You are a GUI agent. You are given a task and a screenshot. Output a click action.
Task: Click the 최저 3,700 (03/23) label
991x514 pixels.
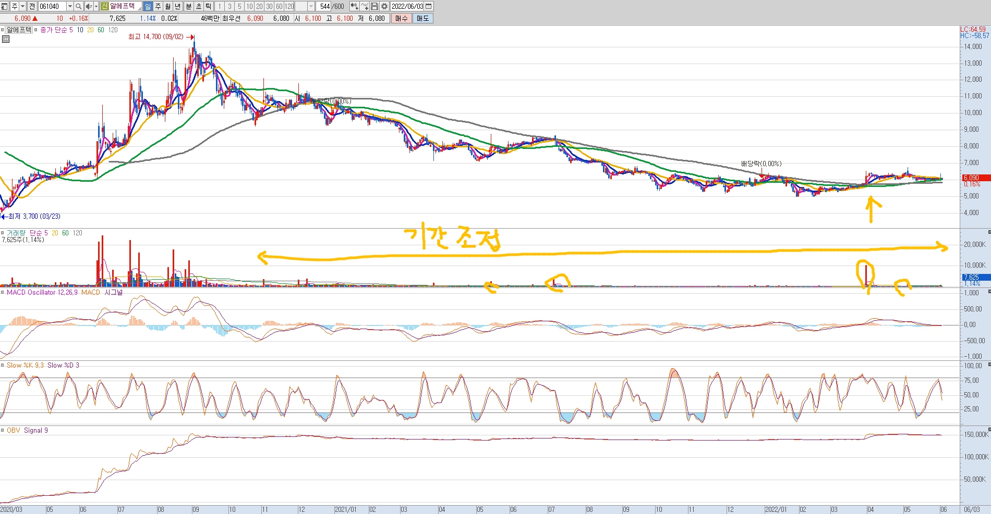[34, 216]
